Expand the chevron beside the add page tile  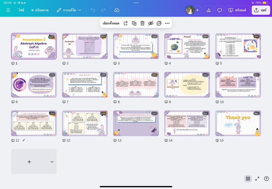52,162
